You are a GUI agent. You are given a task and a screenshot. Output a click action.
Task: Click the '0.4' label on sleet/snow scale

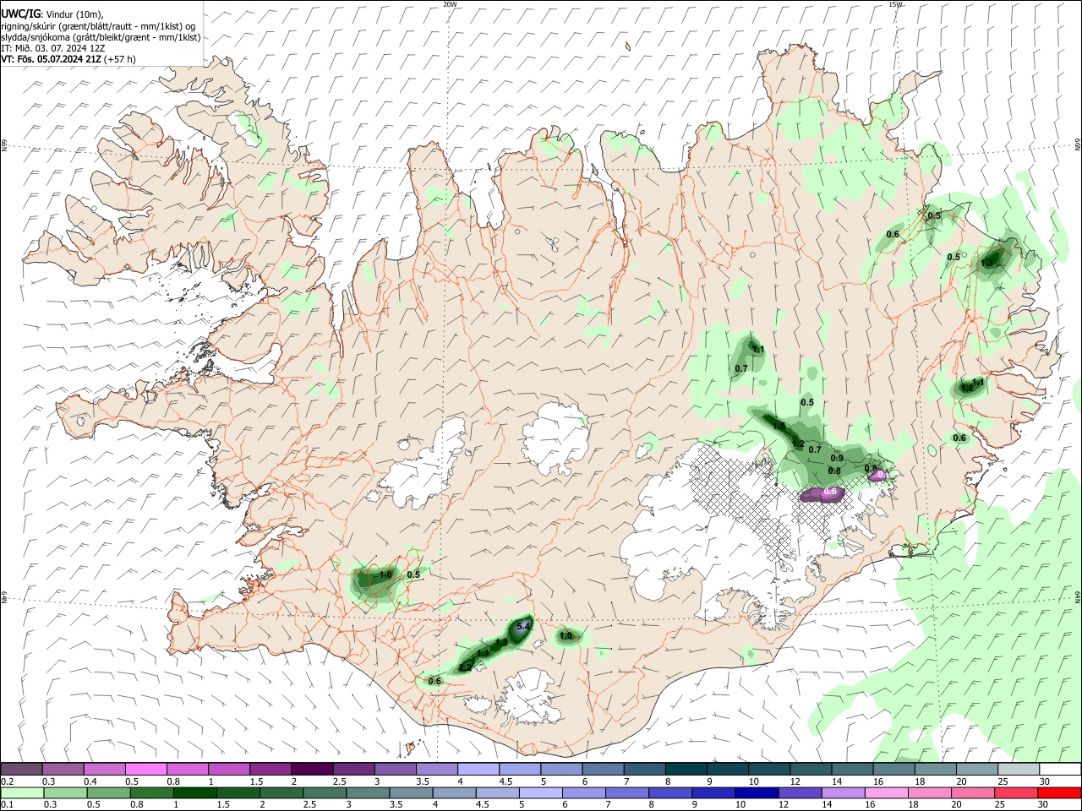click(x=90, y=781)
